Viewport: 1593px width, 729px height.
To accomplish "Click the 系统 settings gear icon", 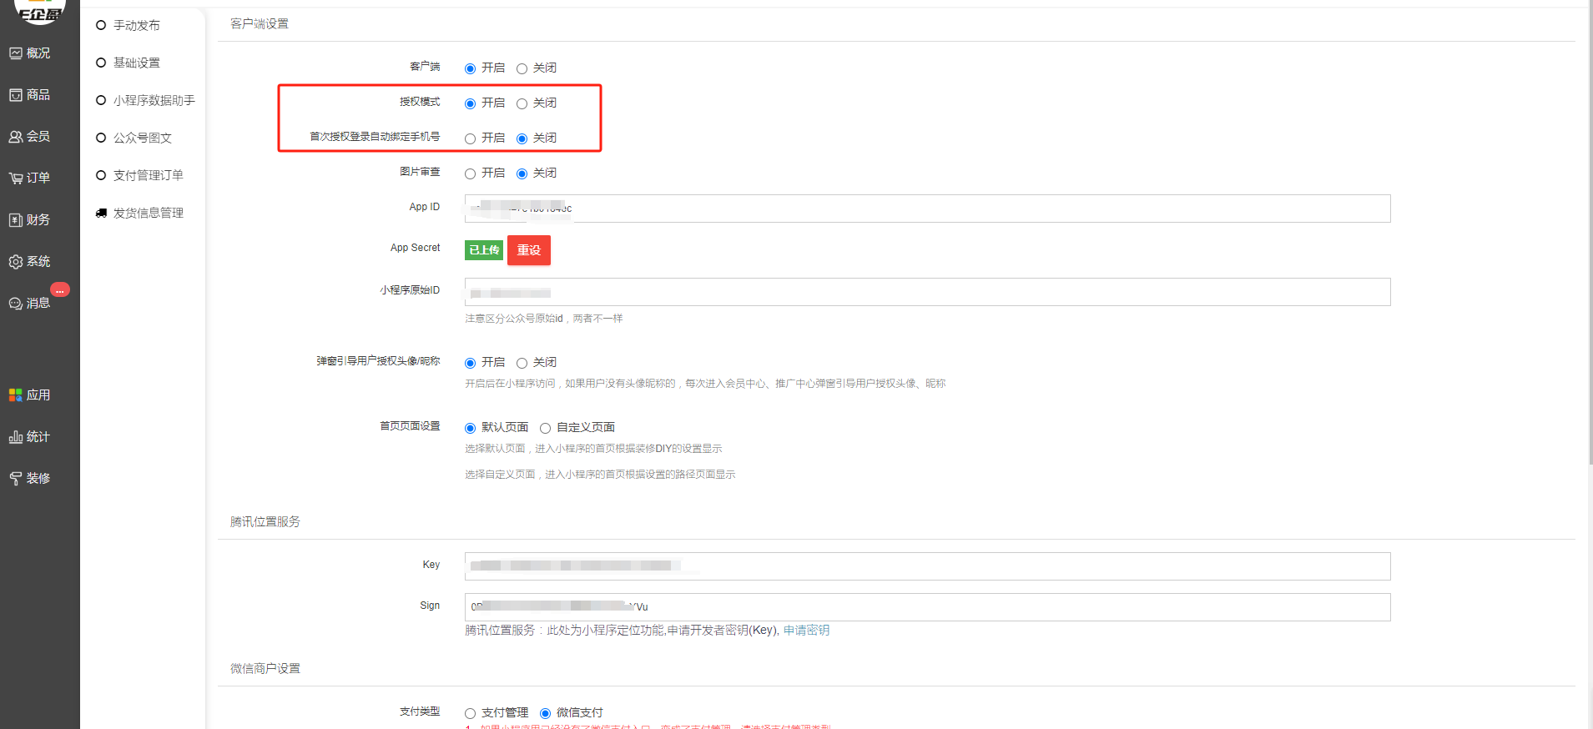I will [16, 262].
